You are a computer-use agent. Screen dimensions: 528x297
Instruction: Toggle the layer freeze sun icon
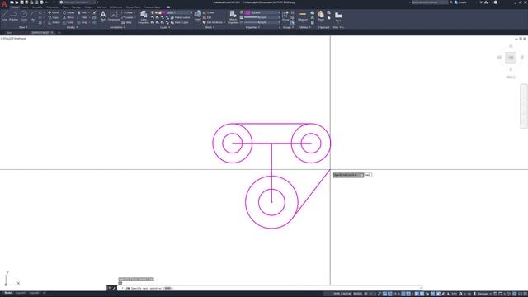click(x=156, y=12)
